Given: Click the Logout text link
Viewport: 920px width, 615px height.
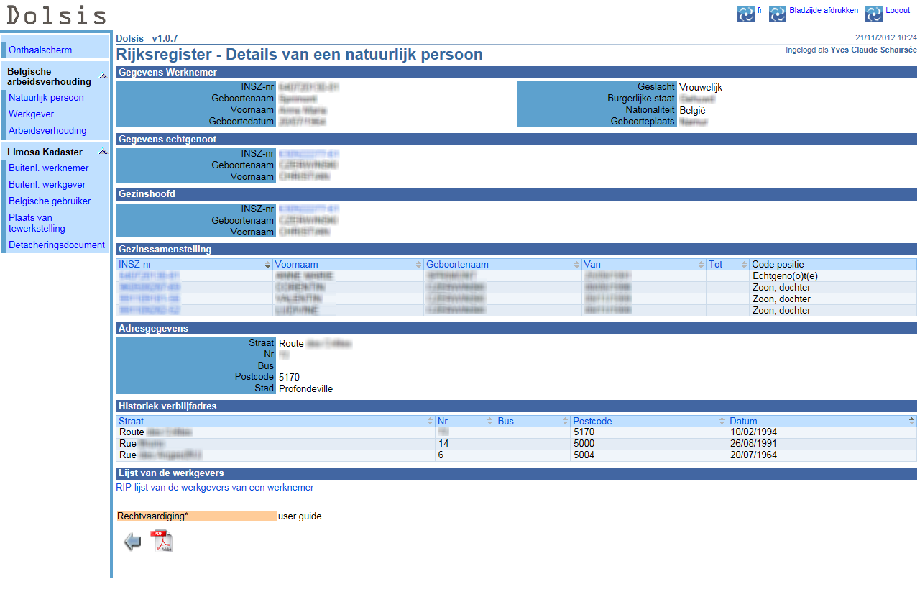Looking at the screenshot, I should pyautogui.click(x=898, y=10).
